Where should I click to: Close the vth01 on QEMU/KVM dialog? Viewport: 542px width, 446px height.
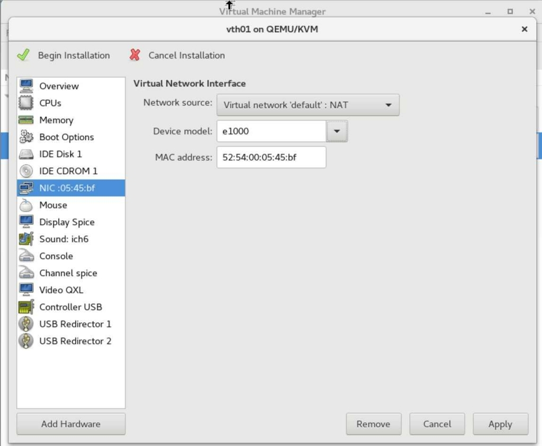pyautogui.click(x=525, y=29)
